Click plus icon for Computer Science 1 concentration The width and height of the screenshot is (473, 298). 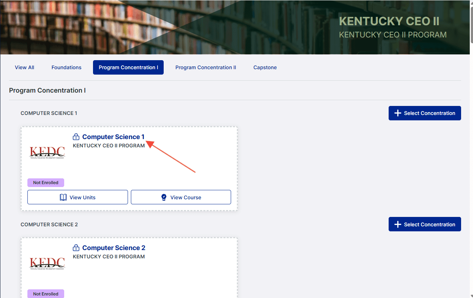click(x=398, y=113)
